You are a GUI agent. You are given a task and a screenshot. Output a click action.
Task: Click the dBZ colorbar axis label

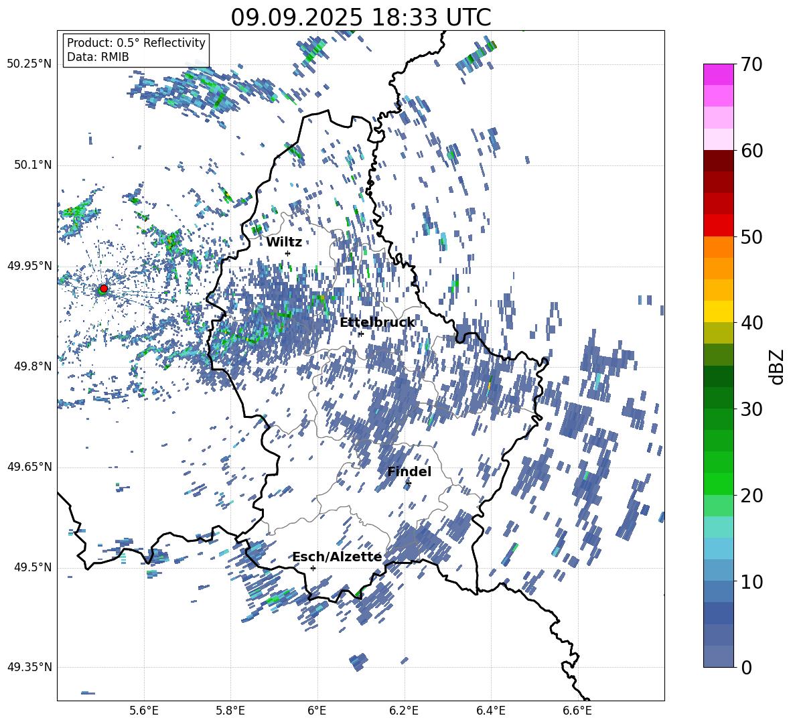click(x=778, y=366)
